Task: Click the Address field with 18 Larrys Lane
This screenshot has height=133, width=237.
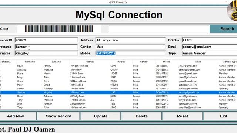Action: click(x=130, y=40)
